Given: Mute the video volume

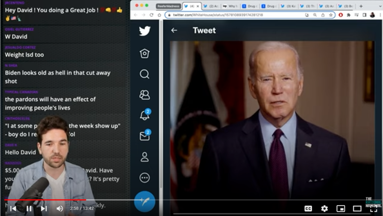Looking at the screenshot, I should [x=59, y=209].
